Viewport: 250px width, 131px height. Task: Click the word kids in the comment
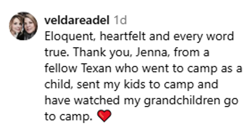[x=135, y=85]
